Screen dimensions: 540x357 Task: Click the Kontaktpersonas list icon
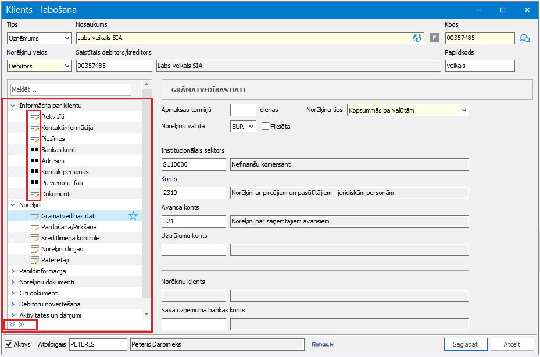(34, 172)
